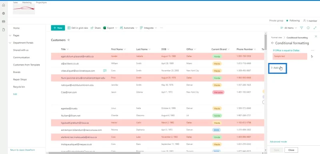Open filters pane funnel icon
Image resolution: width=320 pixels, height=154 pixels.
[x=302, y=28]
